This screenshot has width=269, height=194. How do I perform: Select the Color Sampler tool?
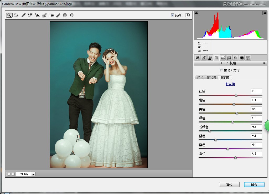30,15
